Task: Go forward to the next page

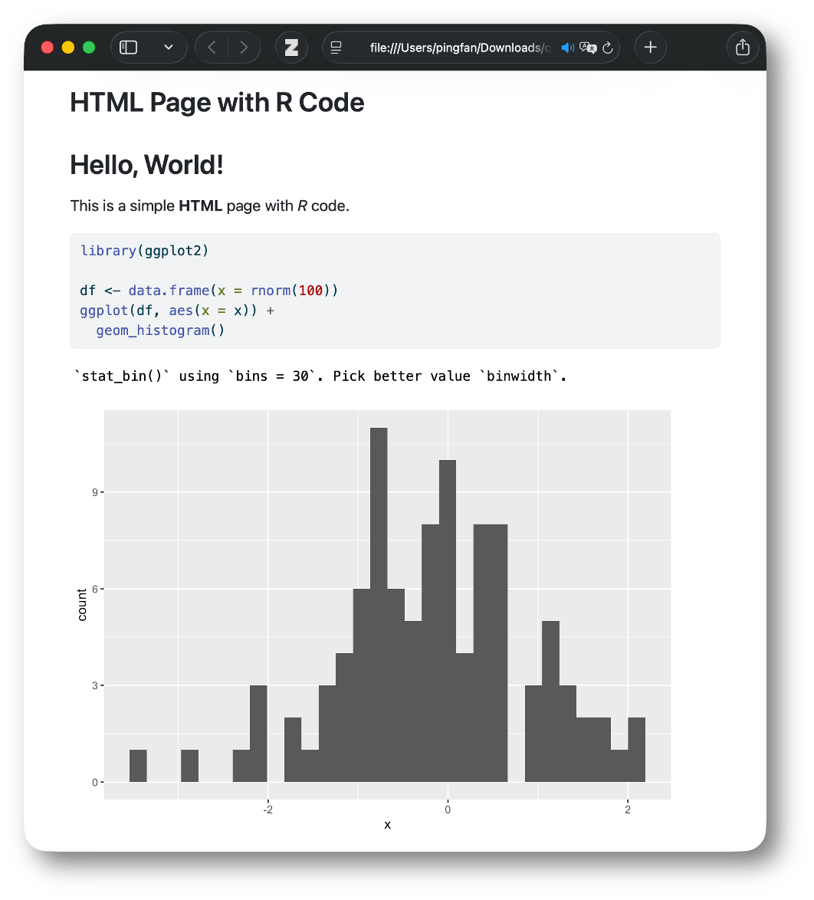Action: pyautogui.click(x=244, y=48)
